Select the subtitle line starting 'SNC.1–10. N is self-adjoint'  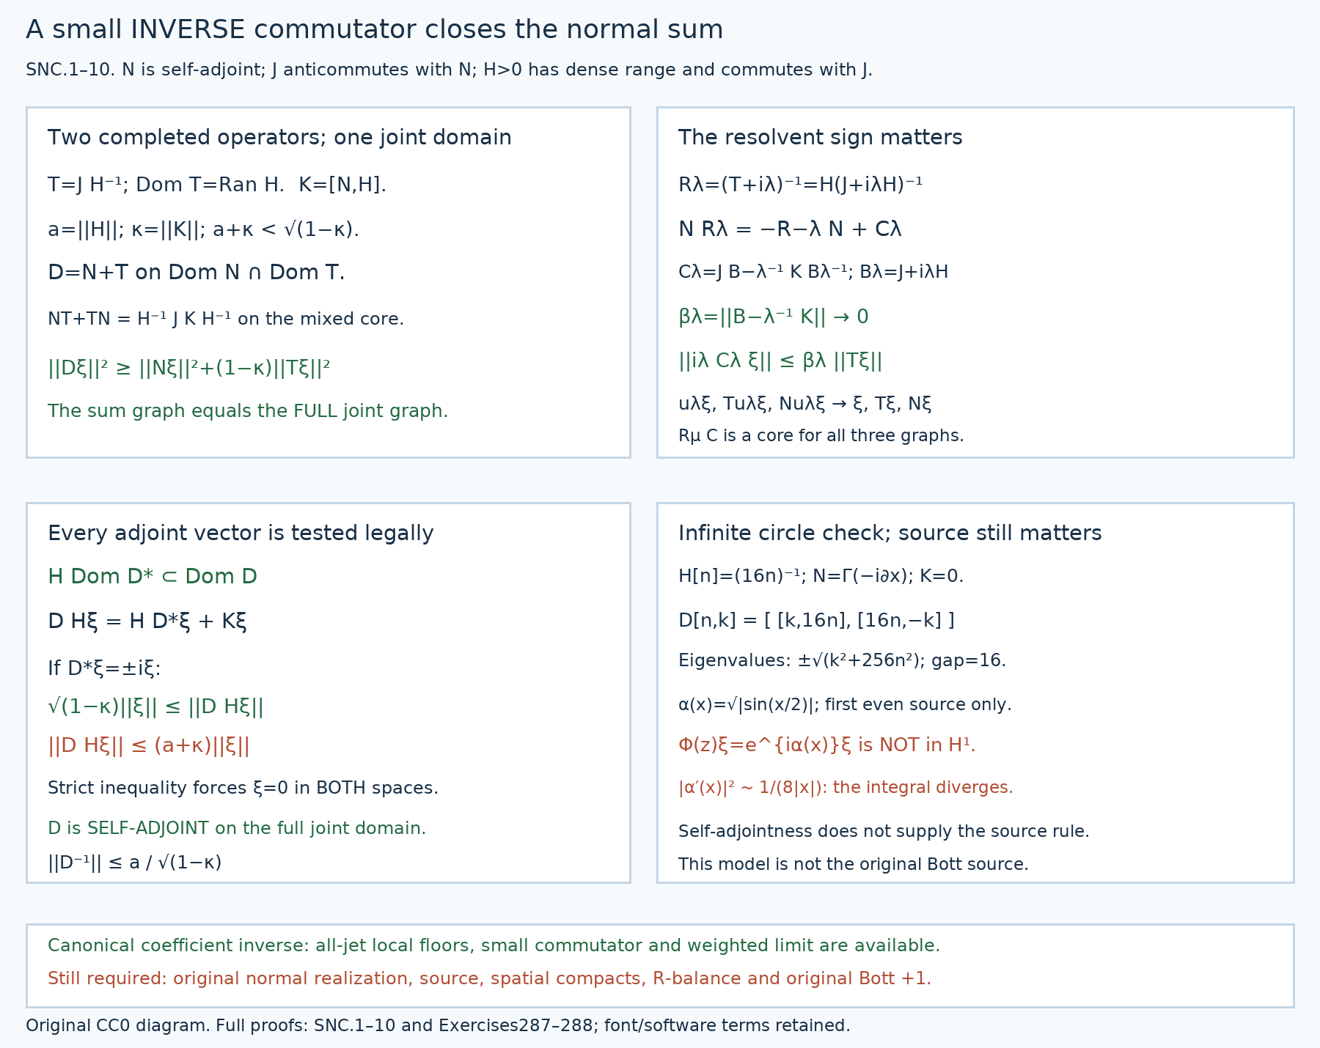[449, 70]
